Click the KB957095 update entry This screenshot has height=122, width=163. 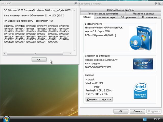(x=53, y=42)
